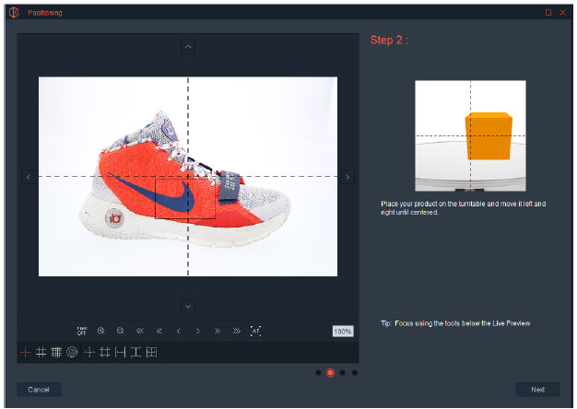Go to the fourth step dot
The image size is (577, 409).
click(x=355, y=372)
